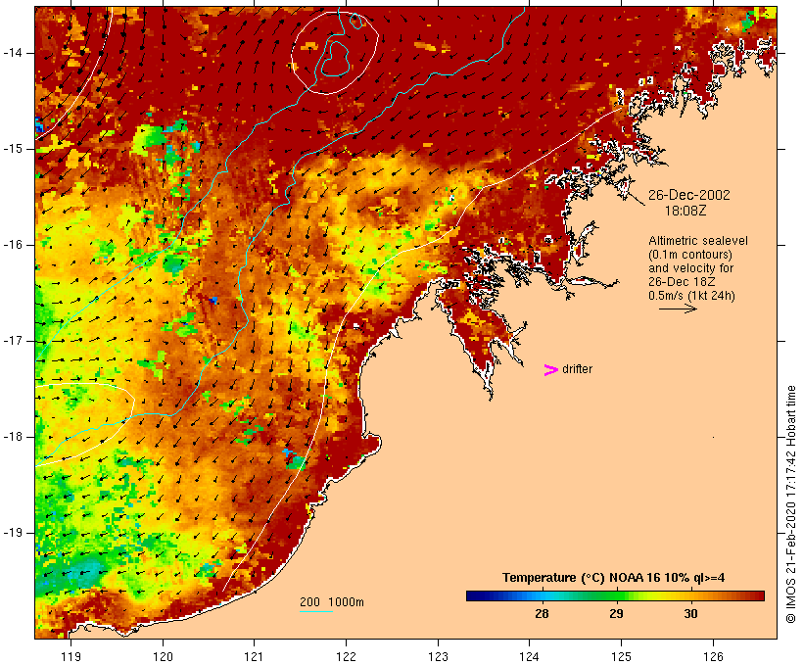
Task: Click longitude label 124 on bottom axis
Action: (529, 656)
